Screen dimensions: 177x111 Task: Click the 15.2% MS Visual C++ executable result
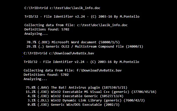pos(91,92)
